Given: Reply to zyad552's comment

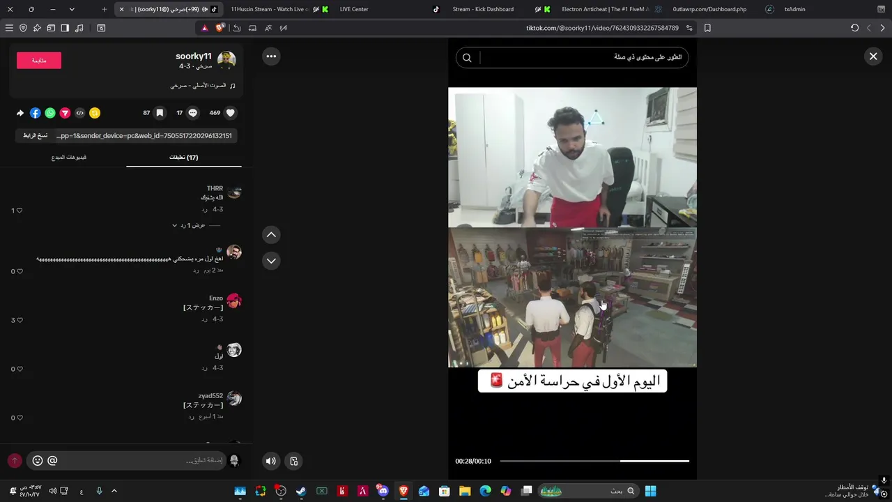Looking at the screenshot, I should click(191, 416).
